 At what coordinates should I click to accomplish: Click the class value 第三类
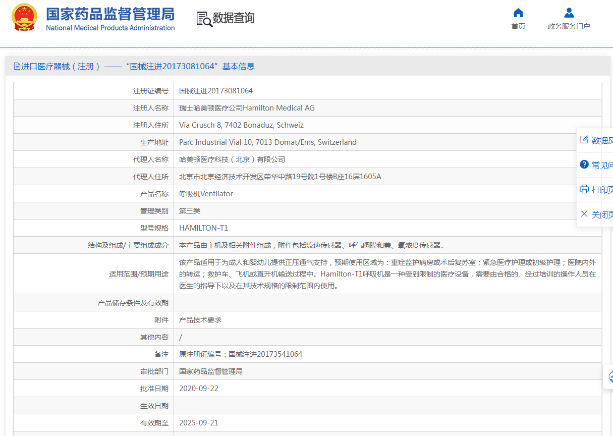tap(190, 211)
